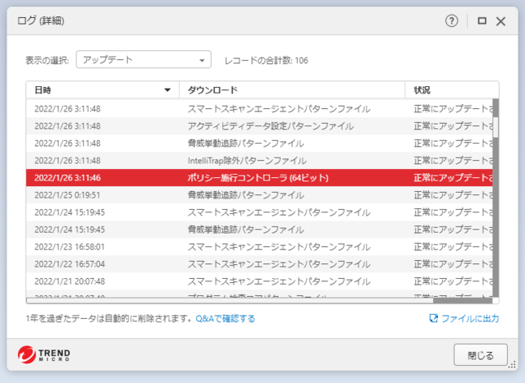
Task: Click the 日時 column header label
Action: 43,90
